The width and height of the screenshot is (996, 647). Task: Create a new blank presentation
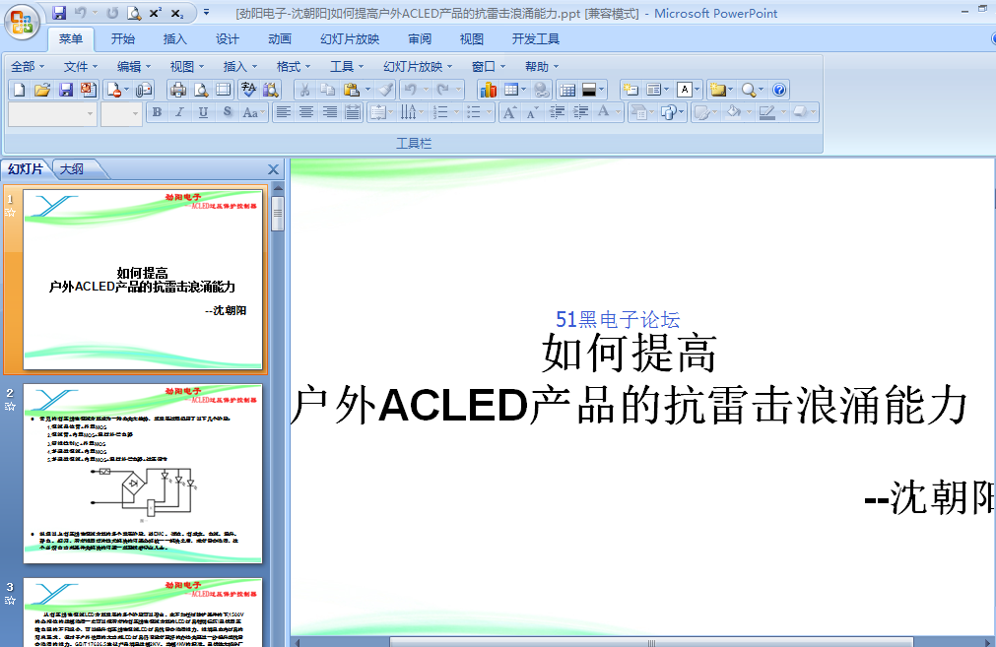tap(19, 90)
